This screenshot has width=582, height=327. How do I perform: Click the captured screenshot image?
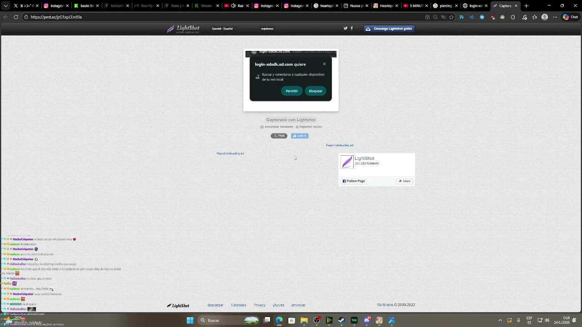(x=291, y=80)
